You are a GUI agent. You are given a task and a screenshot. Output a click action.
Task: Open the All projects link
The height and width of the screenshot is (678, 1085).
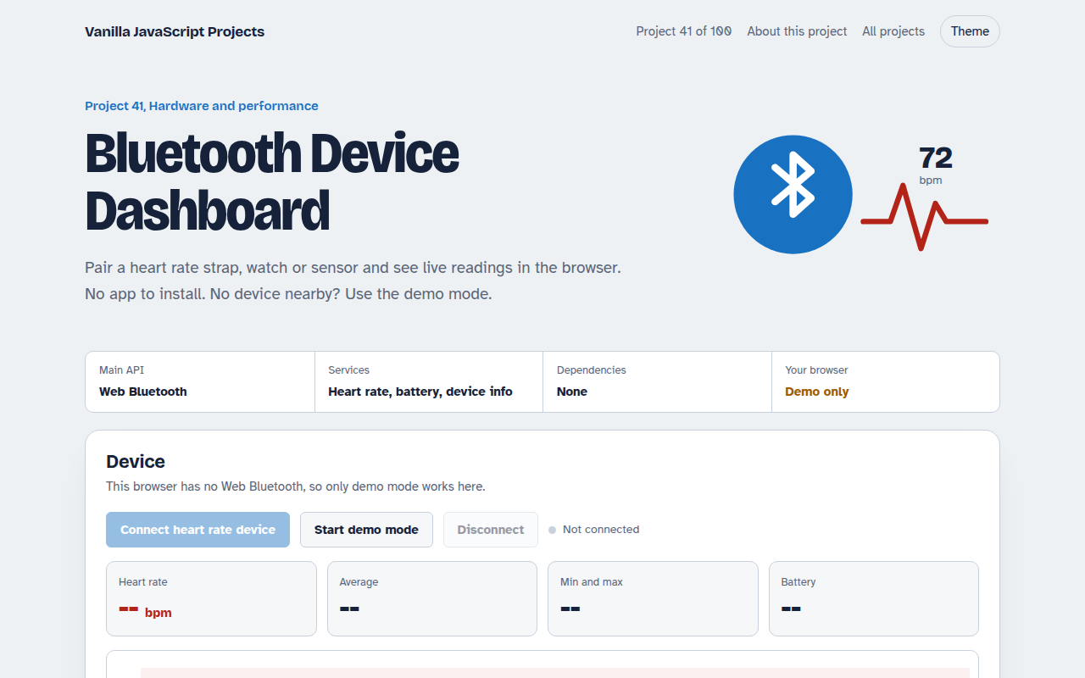pyautogui.click(x=893, y=31)
